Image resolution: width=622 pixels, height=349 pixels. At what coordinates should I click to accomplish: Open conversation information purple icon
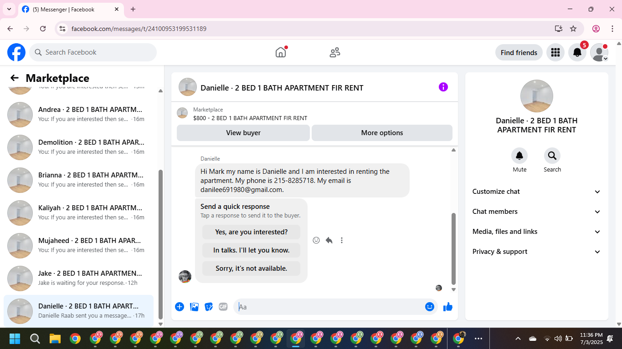click(443, 87)
